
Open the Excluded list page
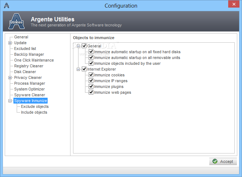[x=25, y=49]
